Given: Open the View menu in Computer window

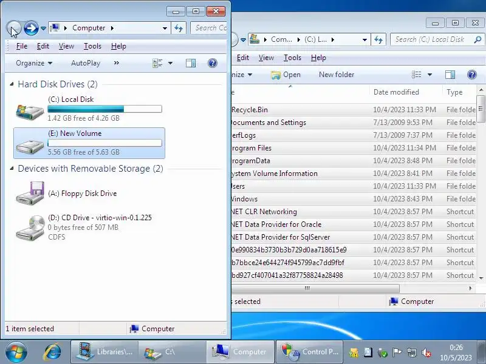Looking at the screenshot, I should tap(66, 46).
